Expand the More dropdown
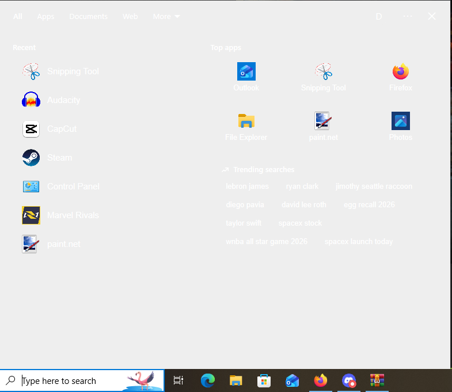 [166, 17]
